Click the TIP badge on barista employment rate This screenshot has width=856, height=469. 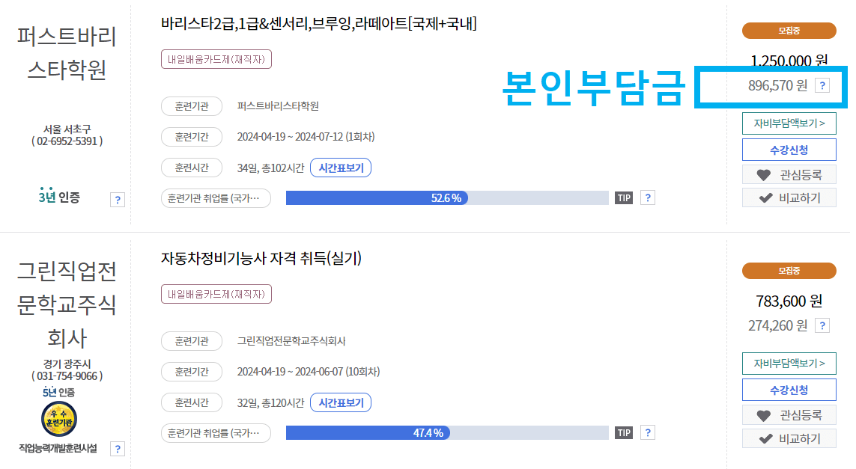point(625,197)
